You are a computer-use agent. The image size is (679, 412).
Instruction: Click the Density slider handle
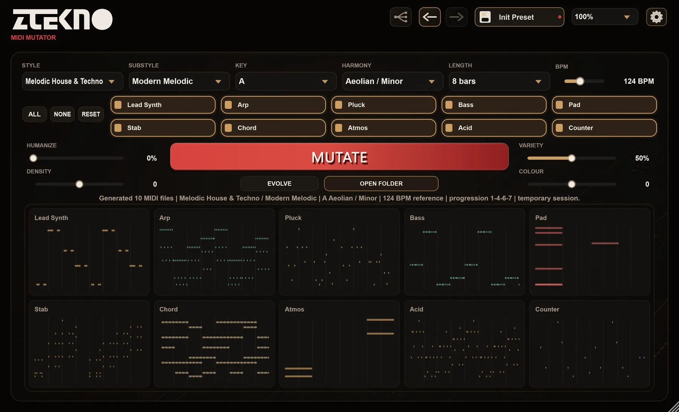pos(79,184)
